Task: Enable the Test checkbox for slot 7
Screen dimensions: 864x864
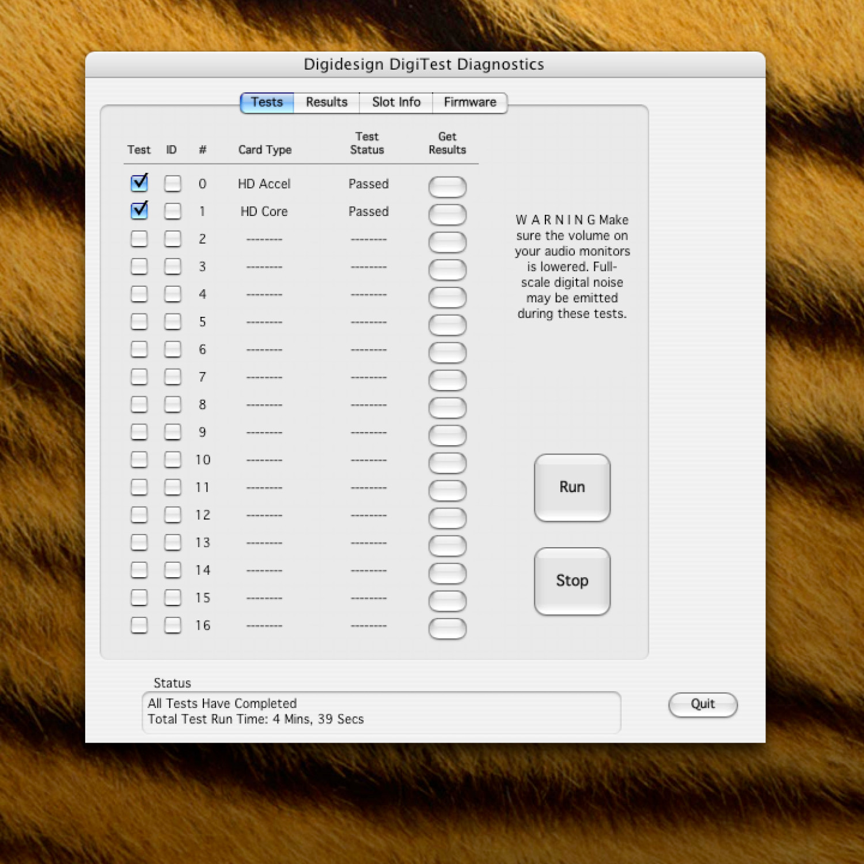Action: (139, 377)
